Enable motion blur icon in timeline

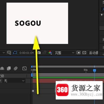(15, 68)
